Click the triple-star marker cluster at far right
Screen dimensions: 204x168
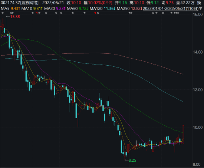177,13
